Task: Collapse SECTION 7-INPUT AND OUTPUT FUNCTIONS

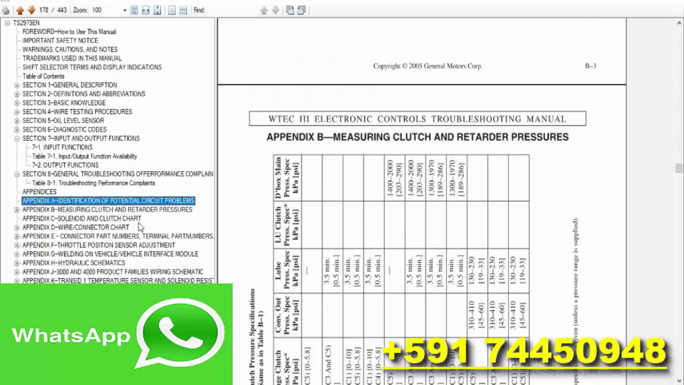Action: [x=16, y=138]
